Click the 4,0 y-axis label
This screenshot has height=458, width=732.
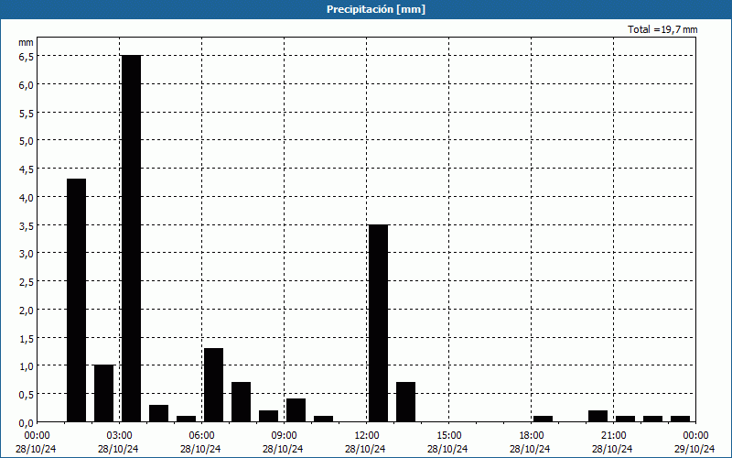(26, 197)
